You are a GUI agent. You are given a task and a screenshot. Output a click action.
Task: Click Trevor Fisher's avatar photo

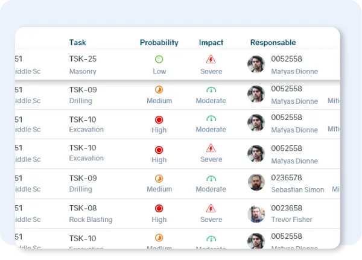click(x=256, y=214)
